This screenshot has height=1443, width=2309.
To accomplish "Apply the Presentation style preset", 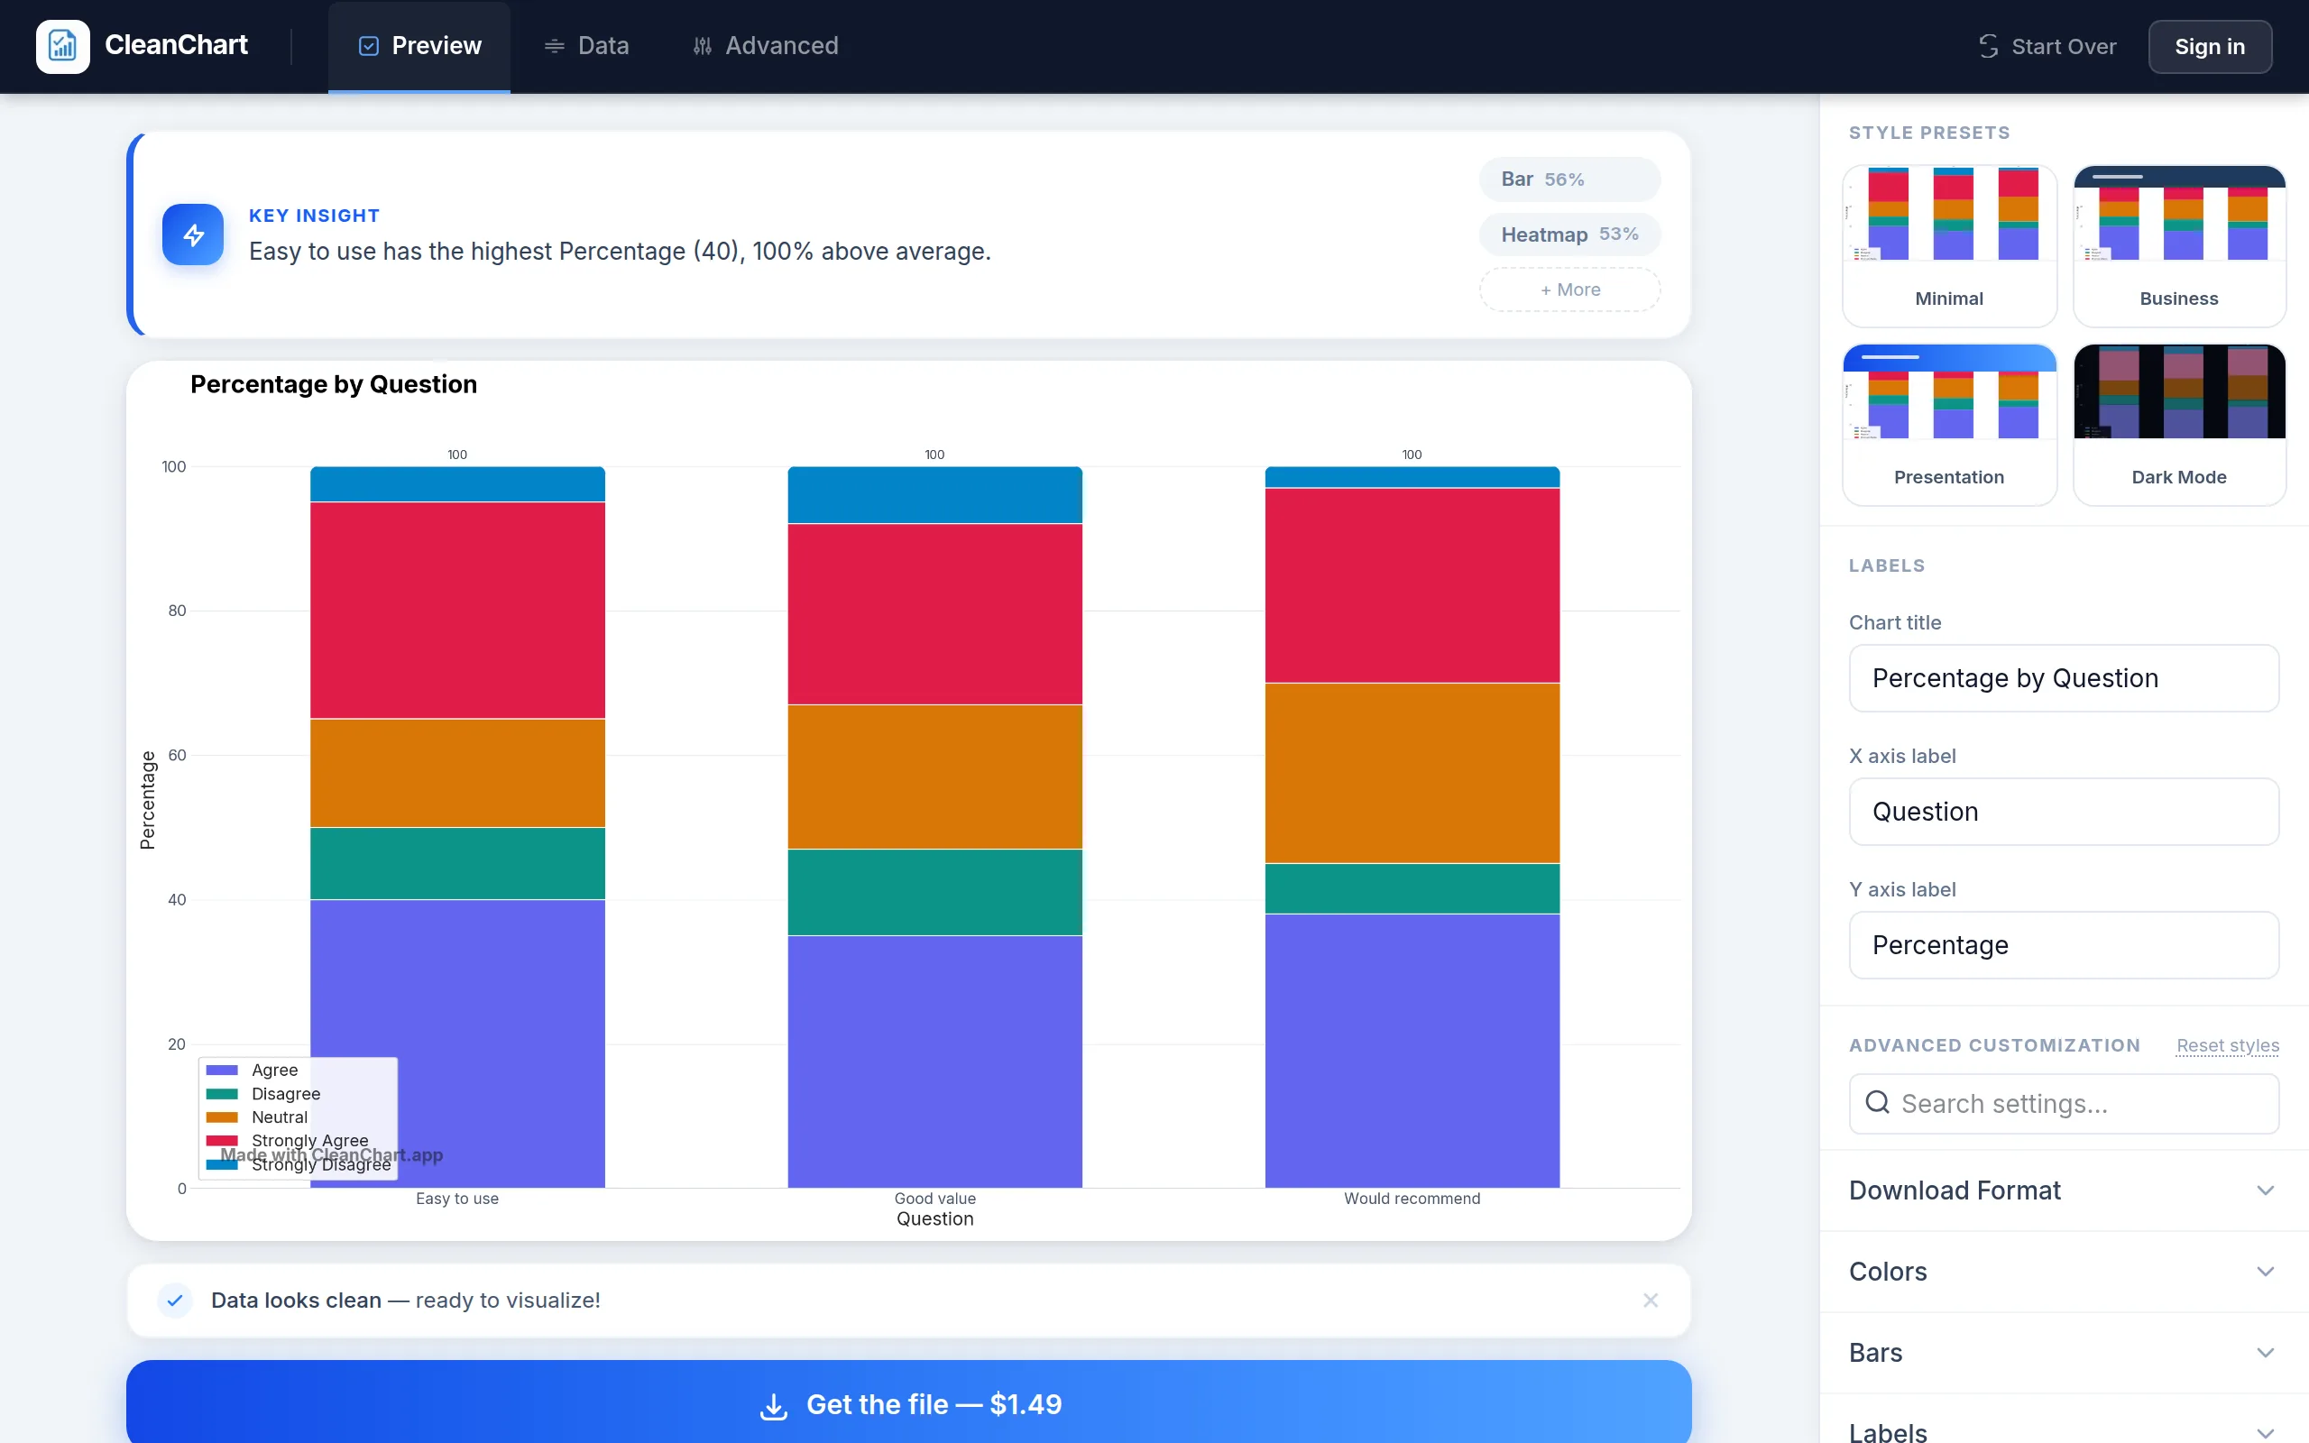I will tap(1948, 424).
